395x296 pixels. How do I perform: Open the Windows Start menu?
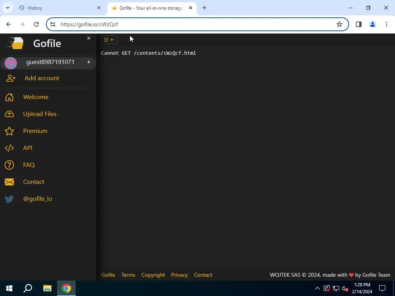[9, 288]
